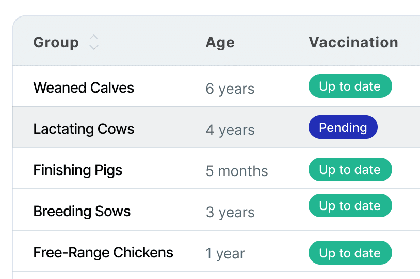Select the Finishing Pigs group

78,170
